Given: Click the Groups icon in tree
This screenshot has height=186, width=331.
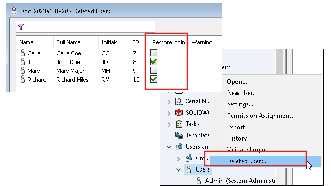Looking at the screenshot, I should coord(189,158).
